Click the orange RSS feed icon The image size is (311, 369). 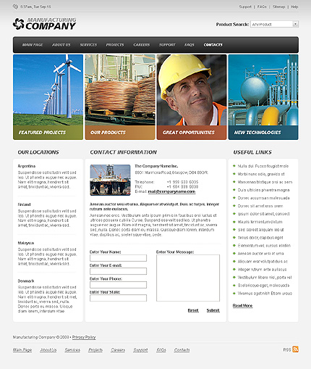coord(295,349)
